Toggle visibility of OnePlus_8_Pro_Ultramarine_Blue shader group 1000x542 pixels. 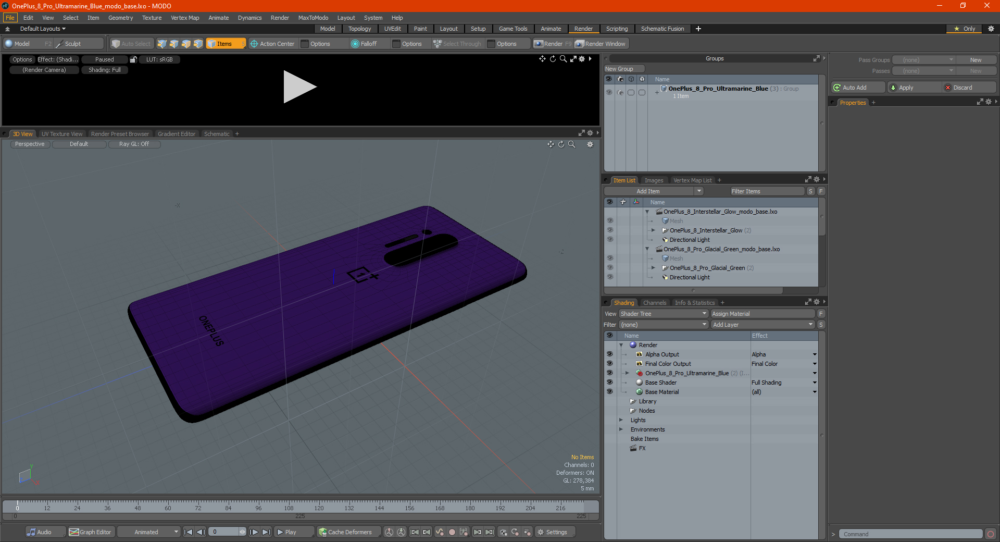609,373
